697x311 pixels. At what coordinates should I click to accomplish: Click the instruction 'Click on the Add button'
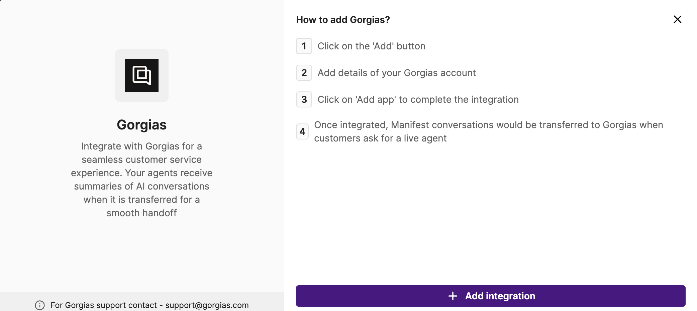pyautogui.click(x=371, y=46)
